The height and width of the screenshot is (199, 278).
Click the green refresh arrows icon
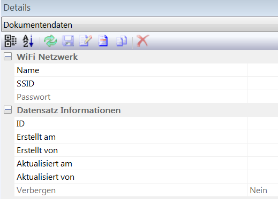pyautogui.click(x=50, y=41)
